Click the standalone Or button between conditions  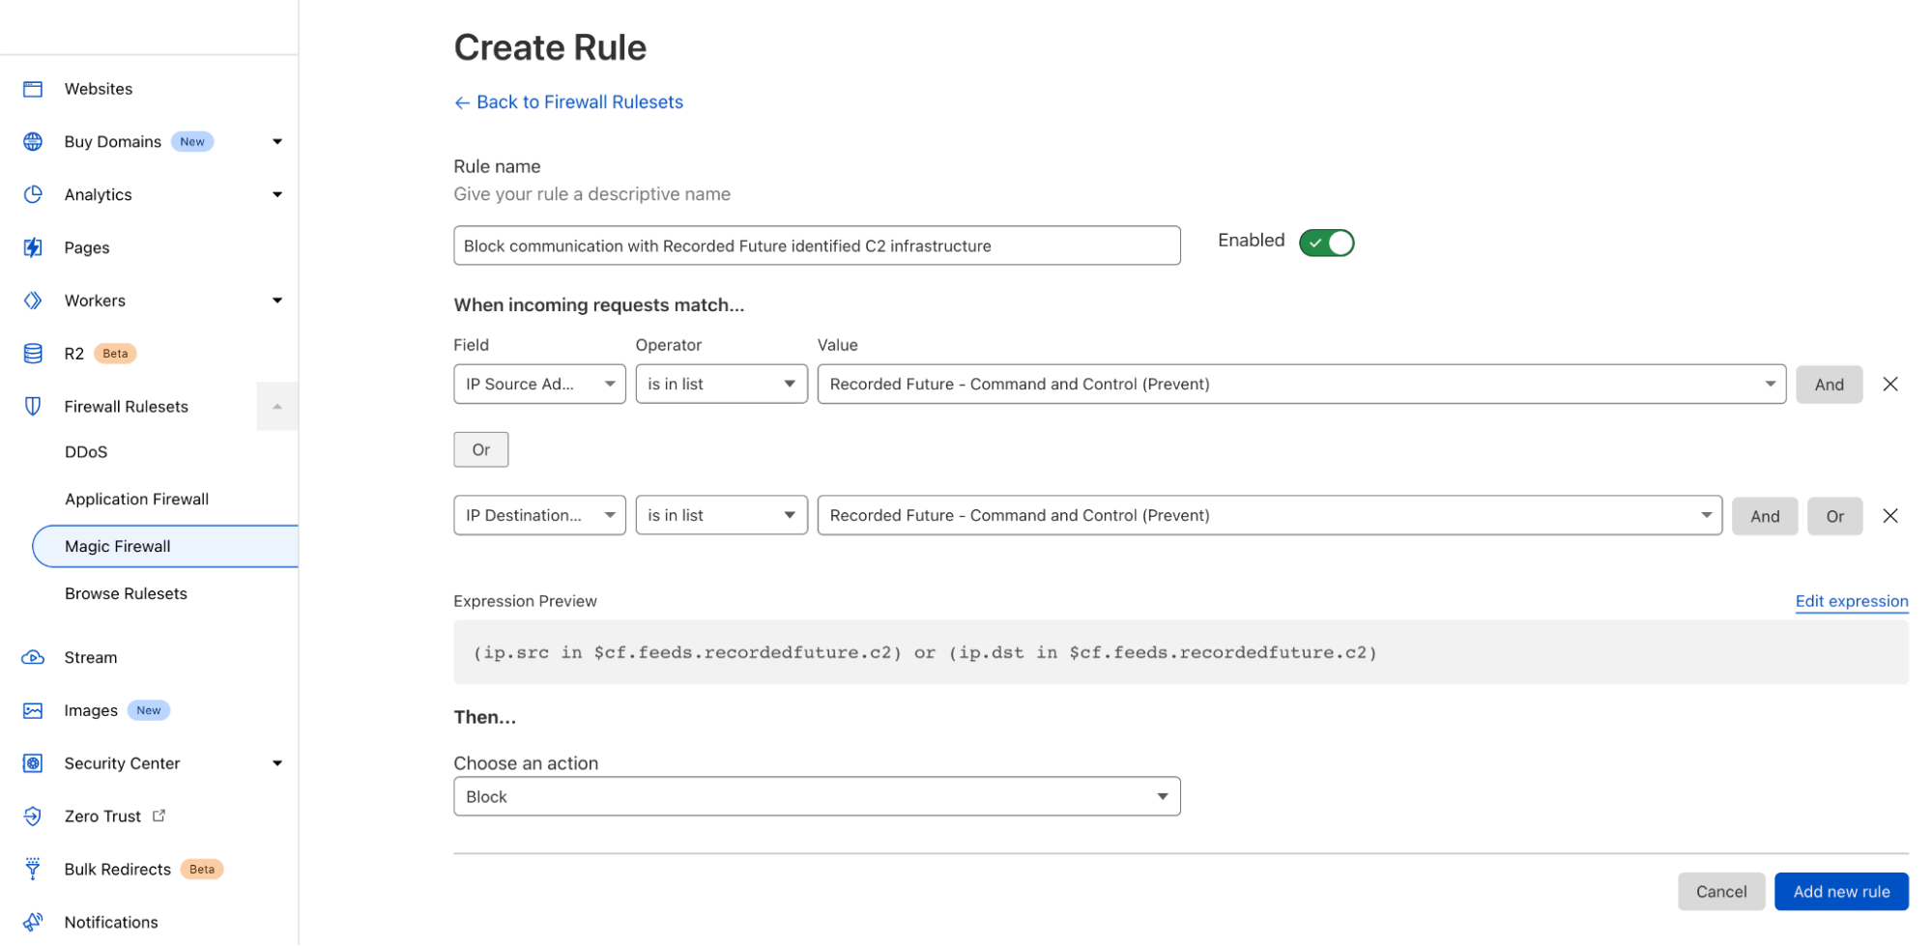pos(480,450)
